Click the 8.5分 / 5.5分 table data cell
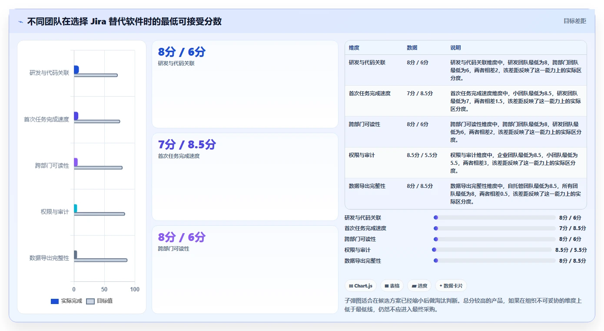Viewport: 604px width, 331px height. coord(422,155)
